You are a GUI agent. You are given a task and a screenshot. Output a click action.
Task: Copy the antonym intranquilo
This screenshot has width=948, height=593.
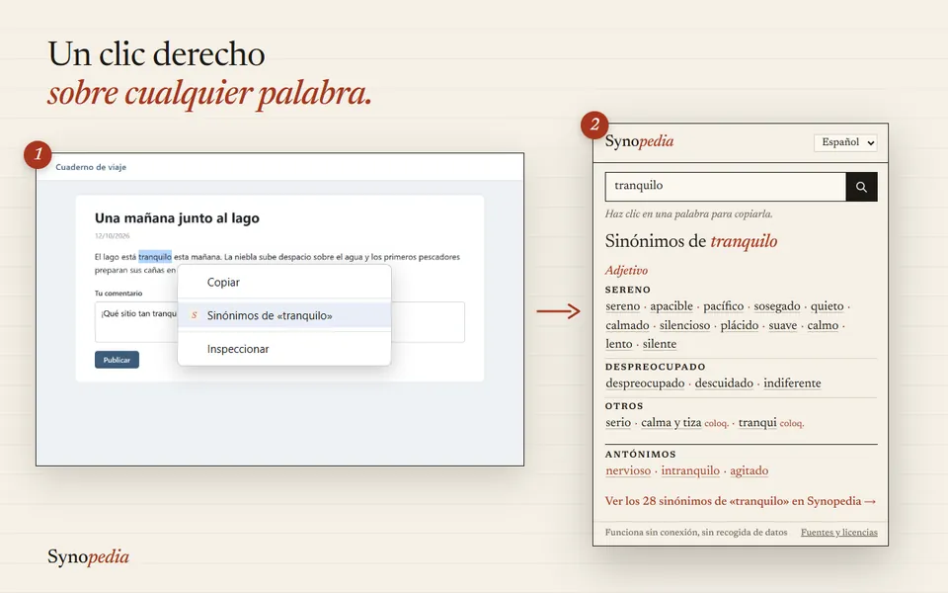coord(690,470)
